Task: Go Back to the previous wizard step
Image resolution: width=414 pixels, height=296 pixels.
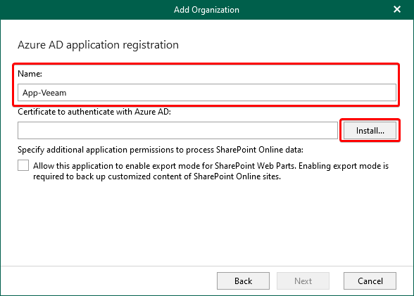Action: (x=243, y=281)
